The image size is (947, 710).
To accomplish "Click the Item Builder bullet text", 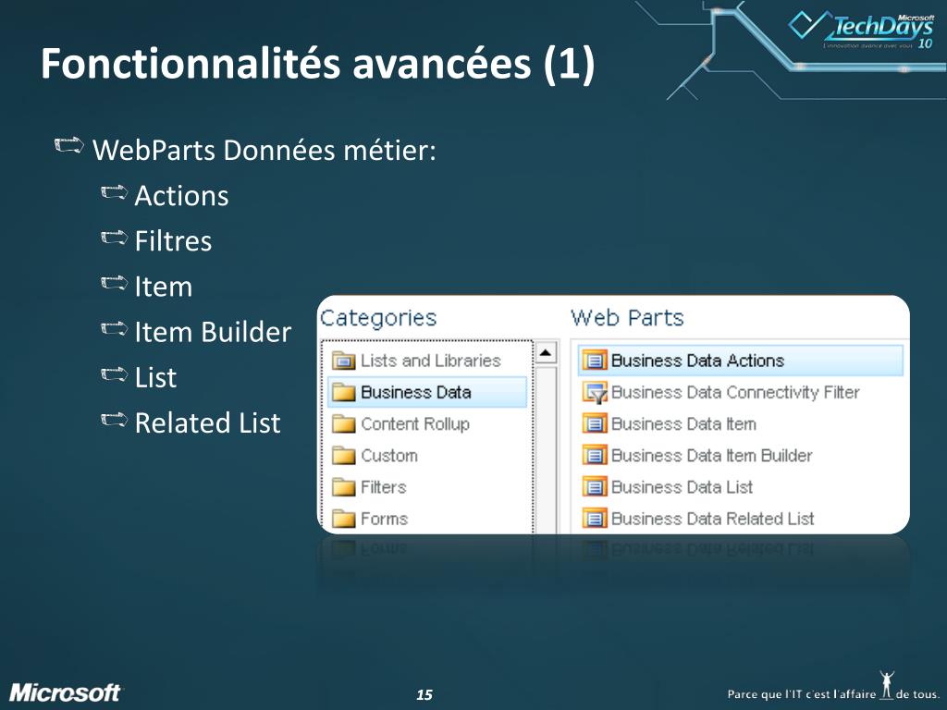I will pyautogui.click(x=214, y=332).
